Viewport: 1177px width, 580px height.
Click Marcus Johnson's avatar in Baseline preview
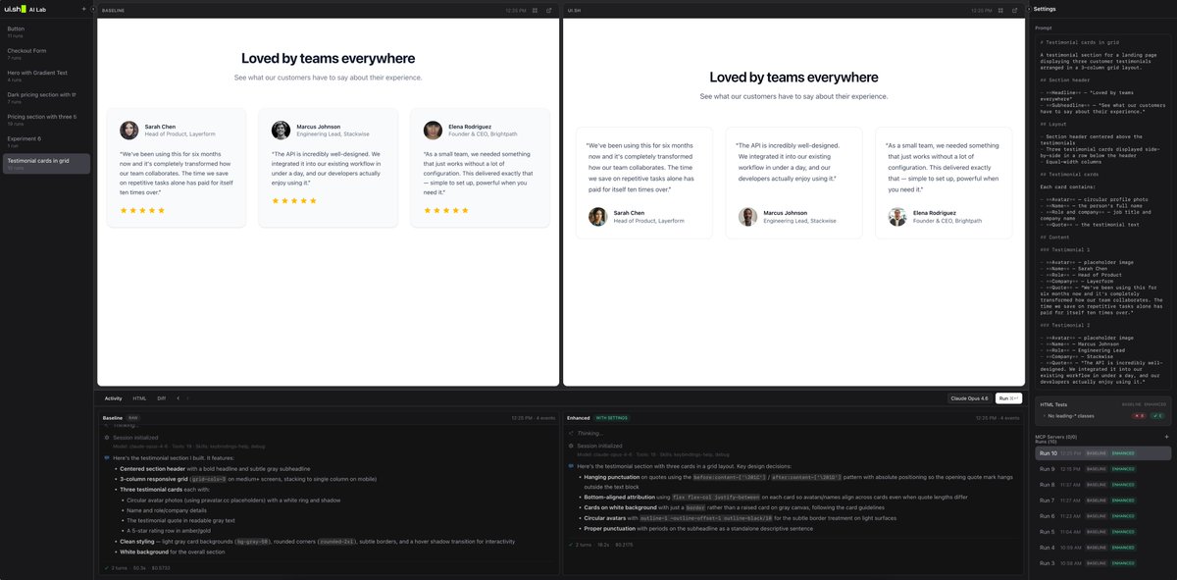point(281,131)
